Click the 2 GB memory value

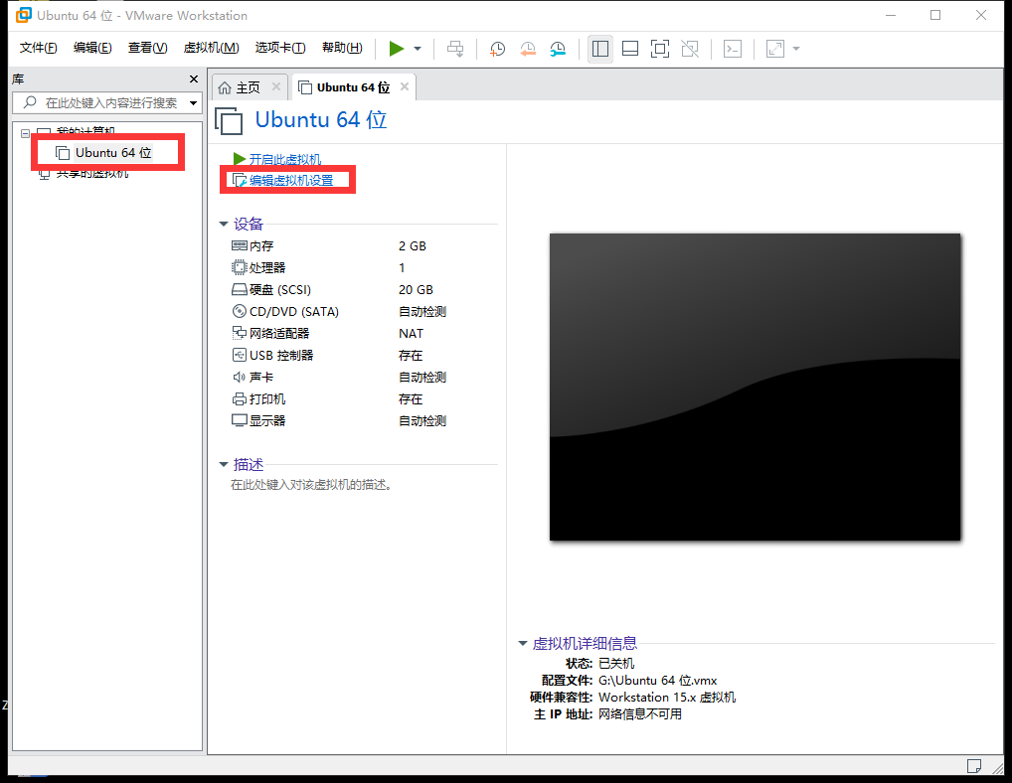point(413,245)
